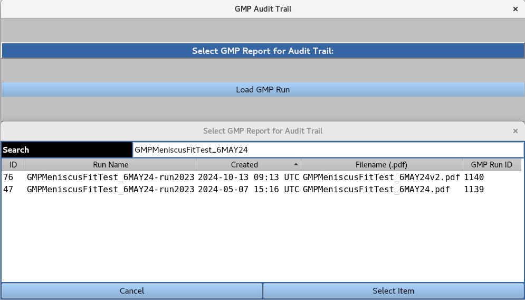Sort by the Created column header
Screen dimensions: 525x300
point(249,165)
